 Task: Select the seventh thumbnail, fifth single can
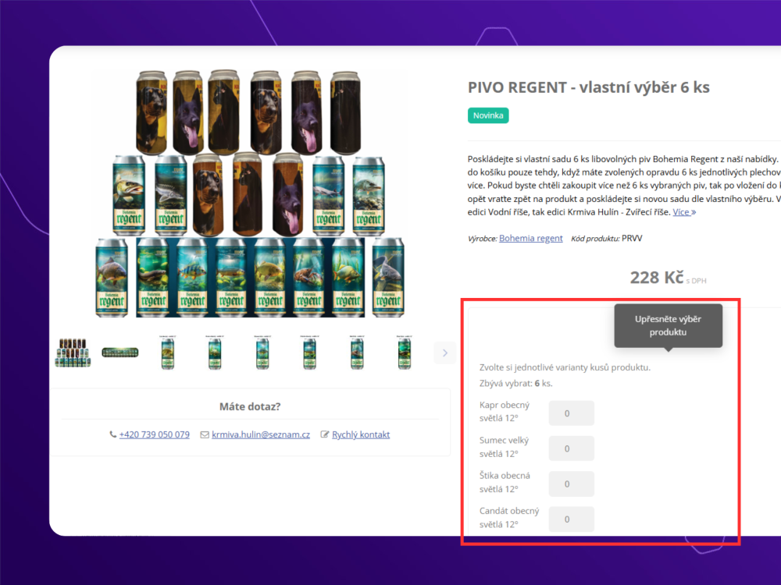[x=357, y=353]
